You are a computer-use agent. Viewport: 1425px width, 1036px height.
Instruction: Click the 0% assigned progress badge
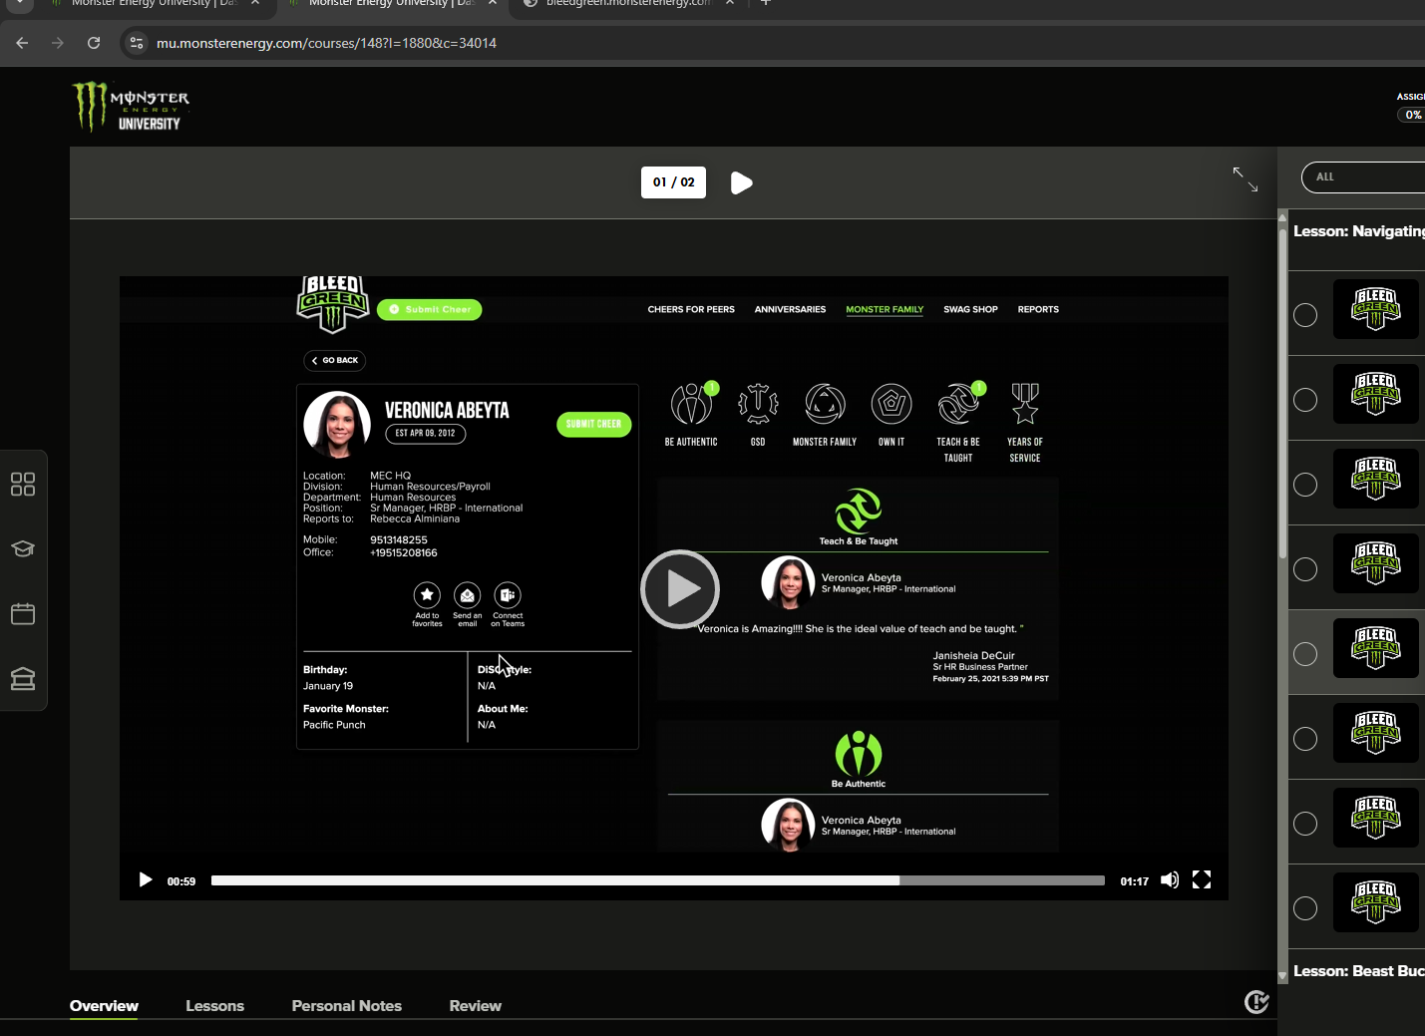pyautogui.click(x=1412, y=115)
